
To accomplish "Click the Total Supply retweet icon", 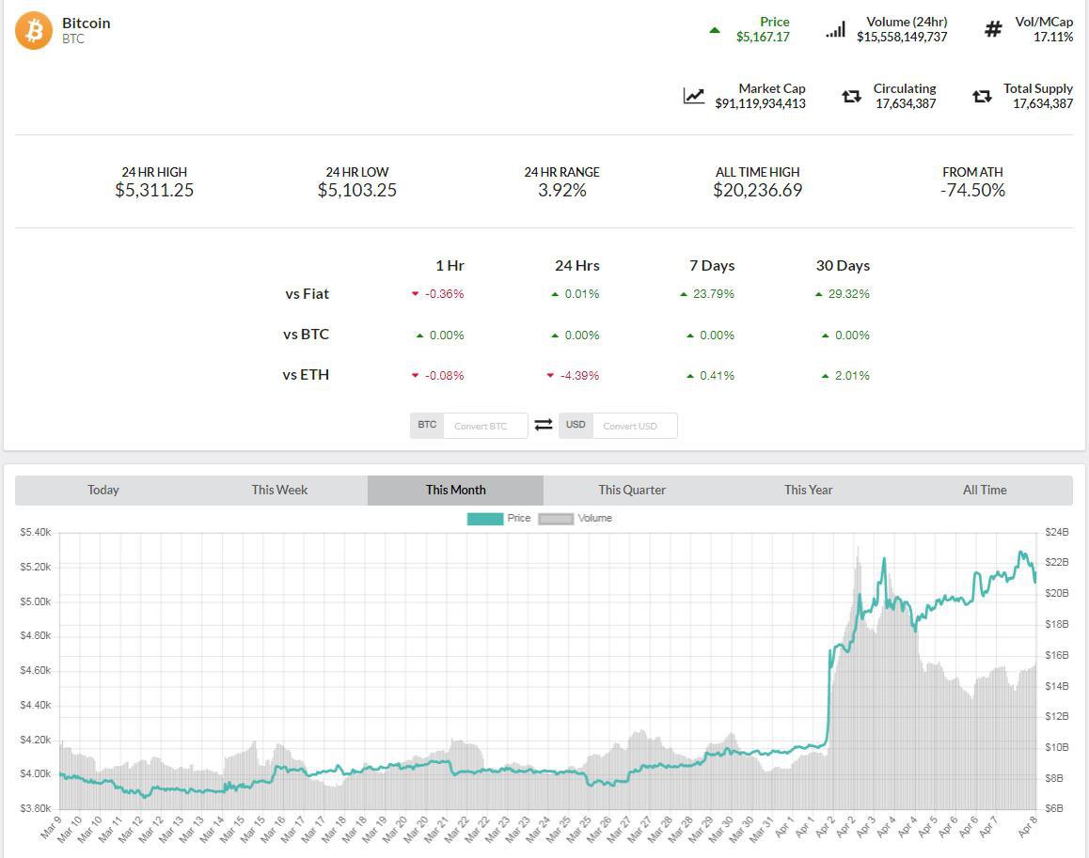I will point(982,97).
